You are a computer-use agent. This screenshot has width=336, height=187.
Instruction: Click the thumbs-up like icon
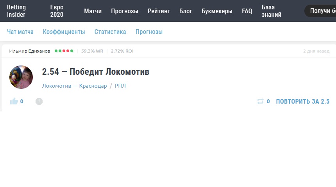[14, 101]
